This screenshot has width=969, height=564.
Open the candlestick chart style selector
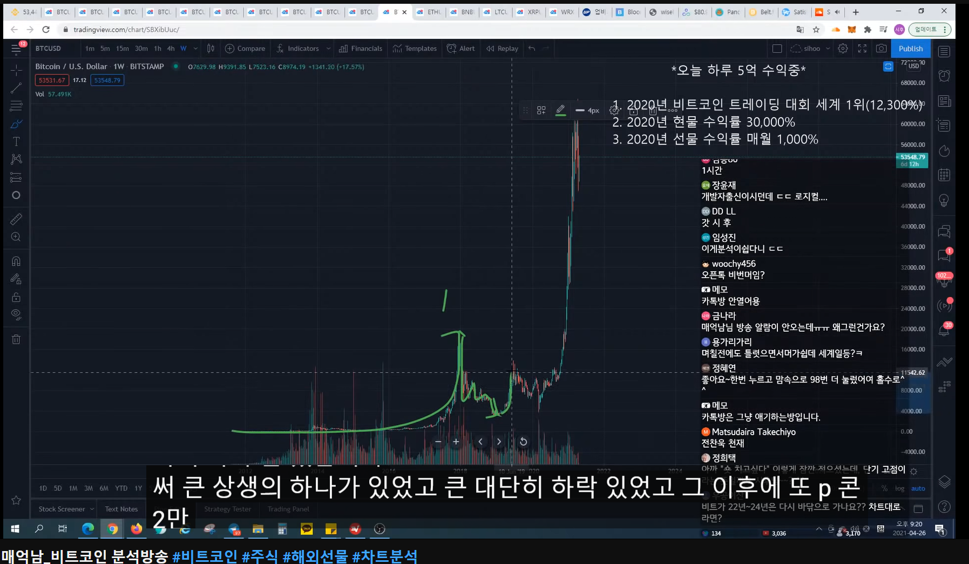(211, 49)
